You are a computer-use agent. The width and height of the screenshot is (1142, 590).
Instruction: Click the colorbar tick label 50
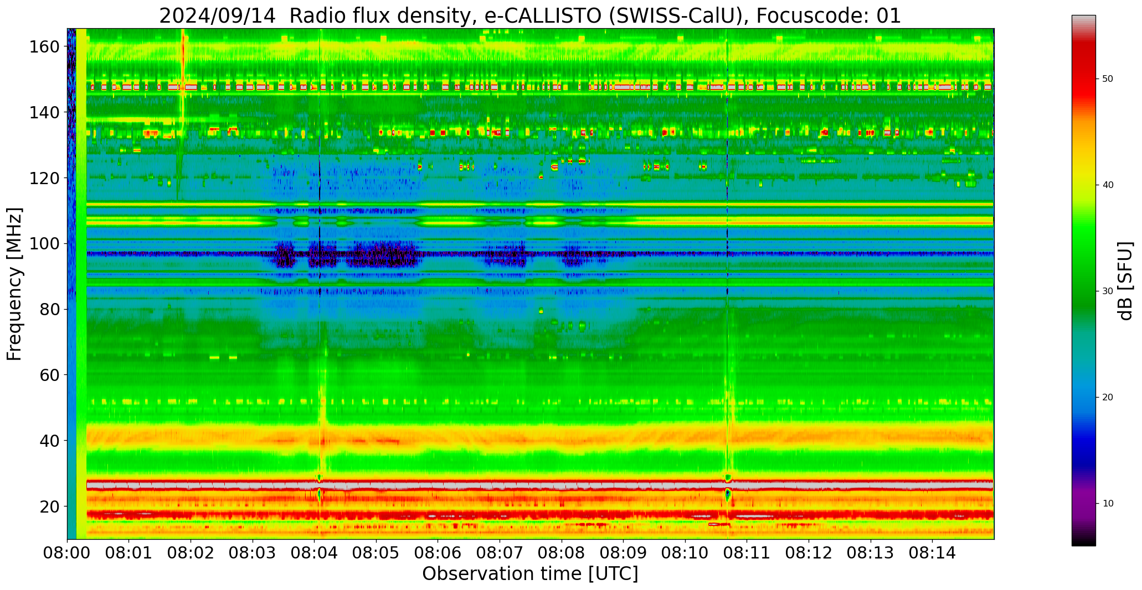click(1108, 79)
